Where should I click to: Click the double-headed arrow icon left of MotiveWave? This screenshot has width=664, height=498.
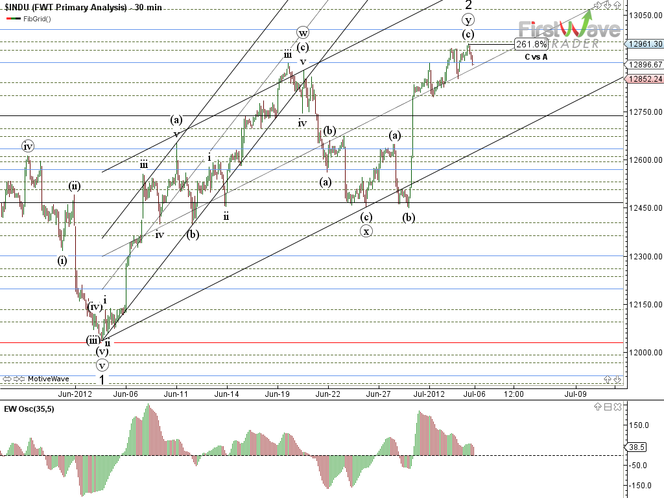(6, 379)
